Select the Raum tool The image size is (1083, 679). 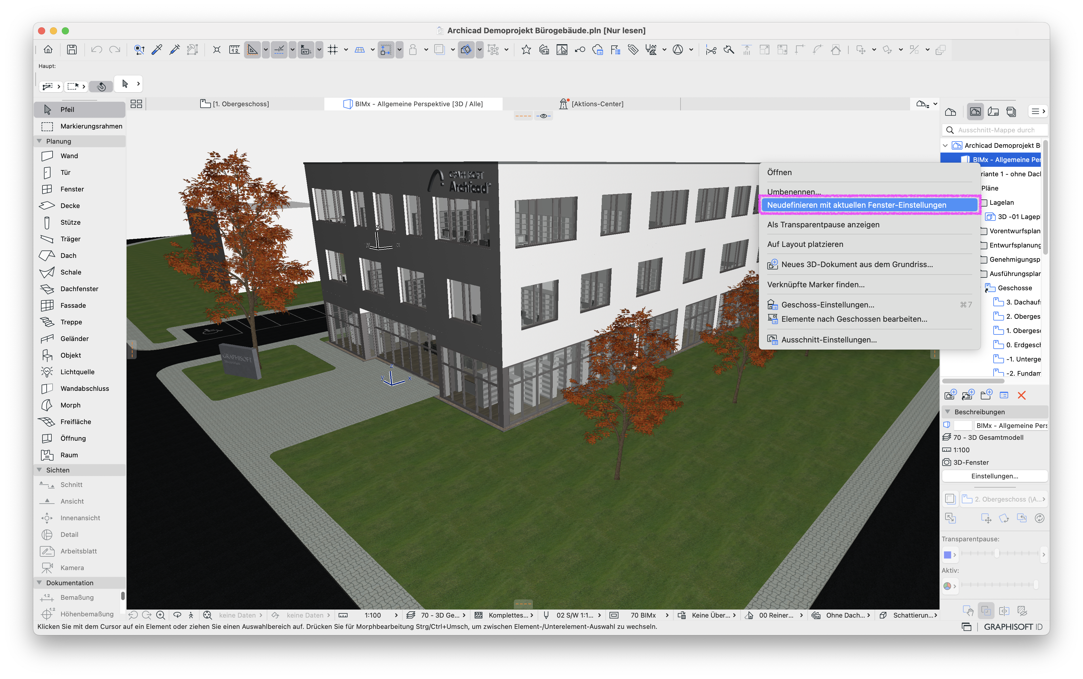[80, 455]
